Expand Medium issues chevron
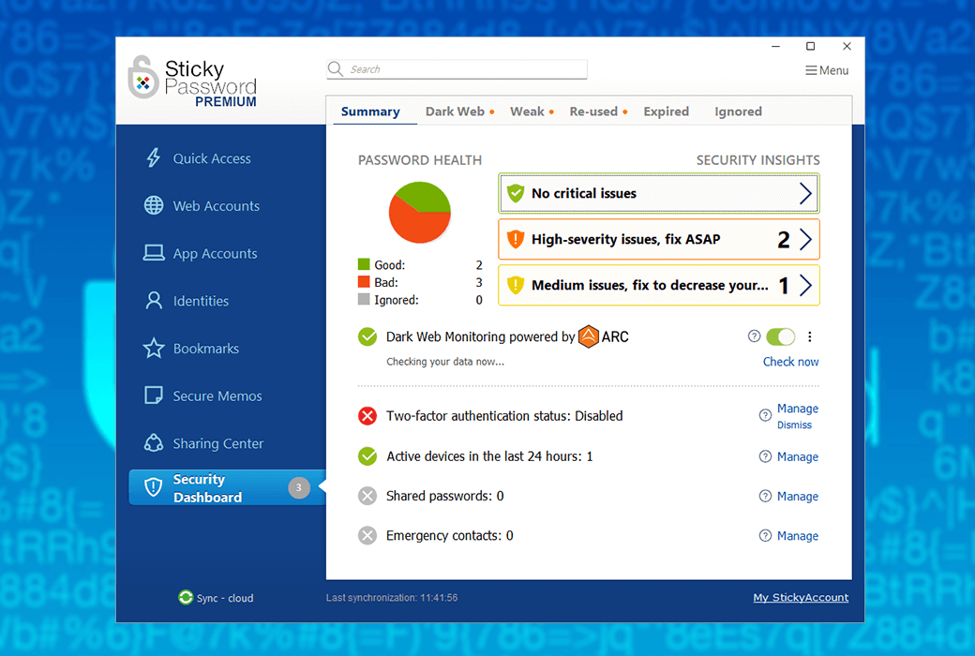The image size is (975, 656). 805,286
